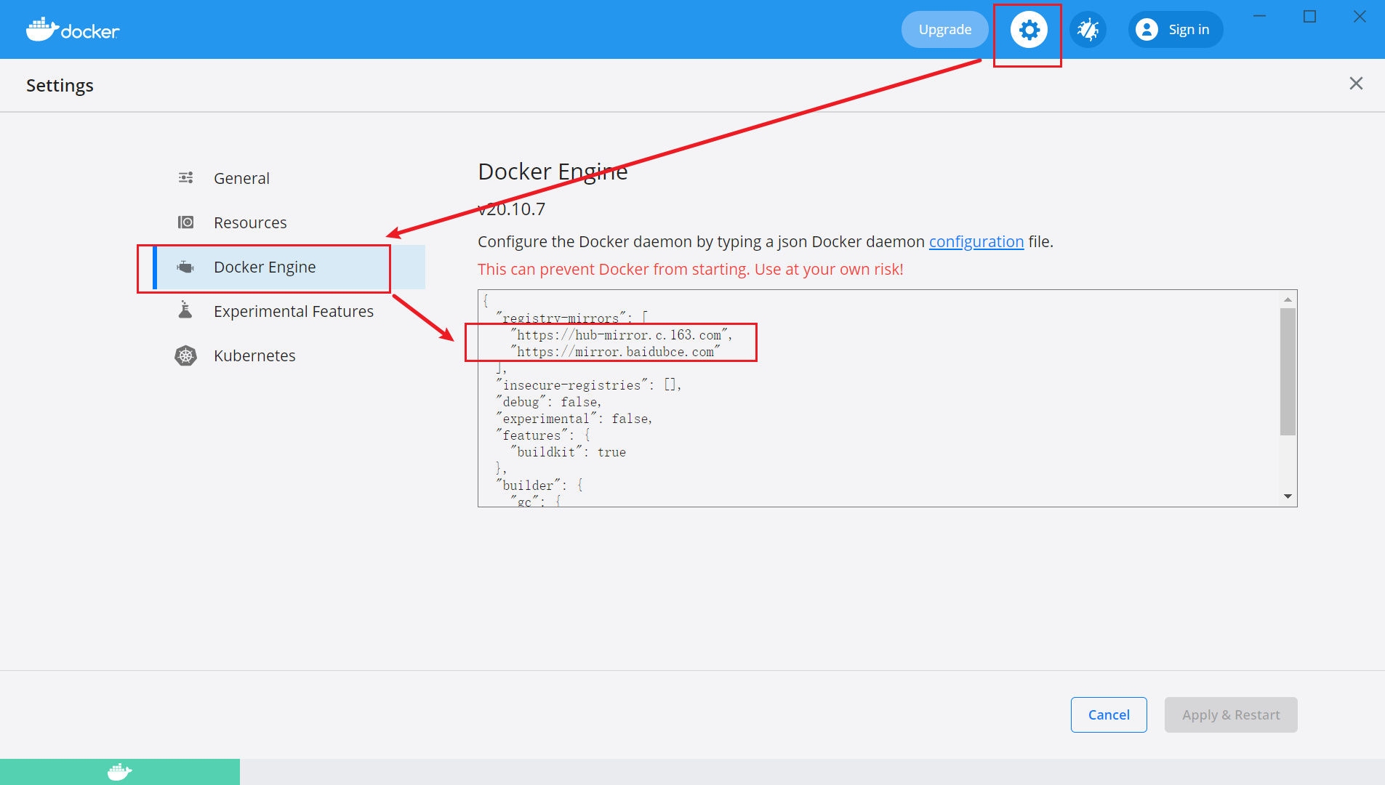This screenshot has height=785, width=1385.
Task: Click the hub-mirror.c.163.com URL line
Action: tap(621, 335)
